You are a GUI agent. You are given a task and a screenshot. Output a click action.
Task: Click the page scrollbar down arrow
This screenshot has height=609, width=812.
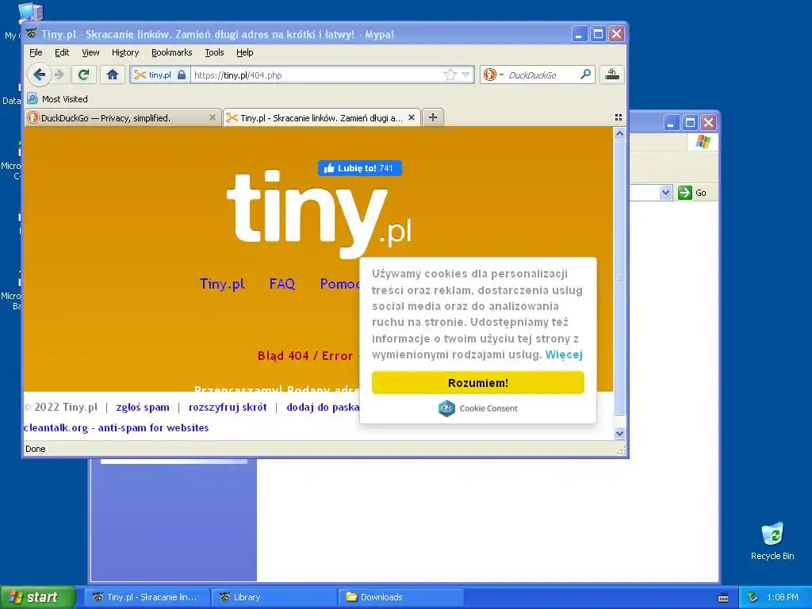point(619,434)
